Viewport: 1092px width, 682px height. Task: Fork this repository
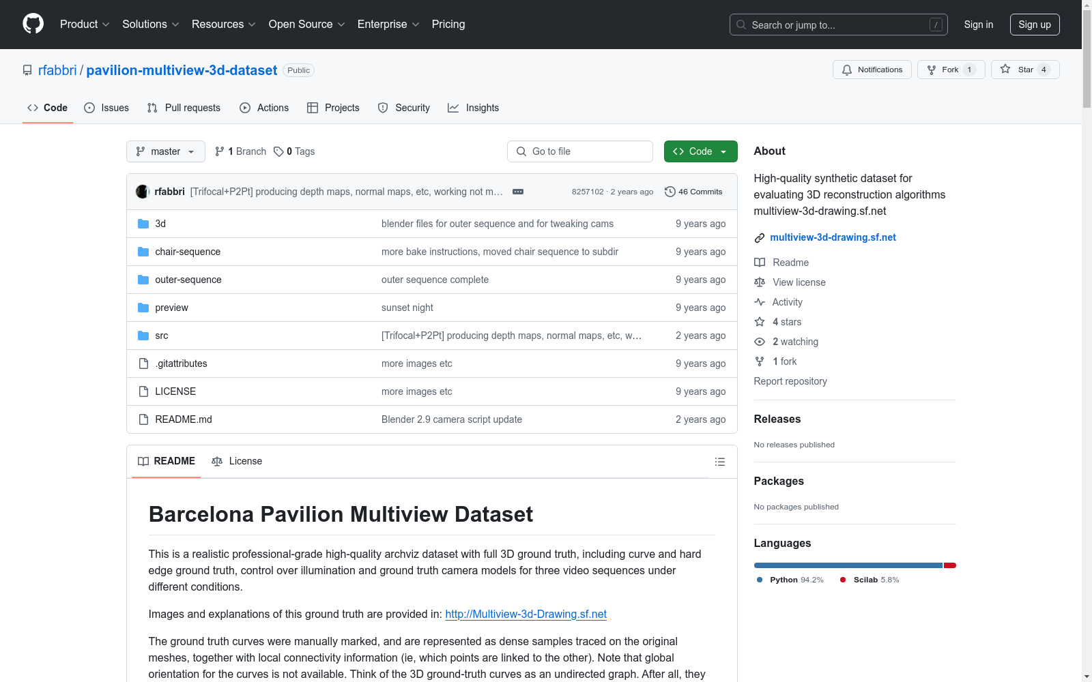951,70
